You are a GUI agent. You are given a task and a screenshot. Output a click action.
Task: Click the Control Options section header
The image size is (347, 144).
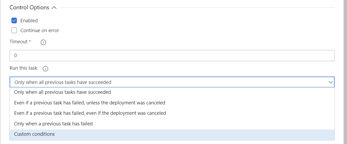[29, 8]
